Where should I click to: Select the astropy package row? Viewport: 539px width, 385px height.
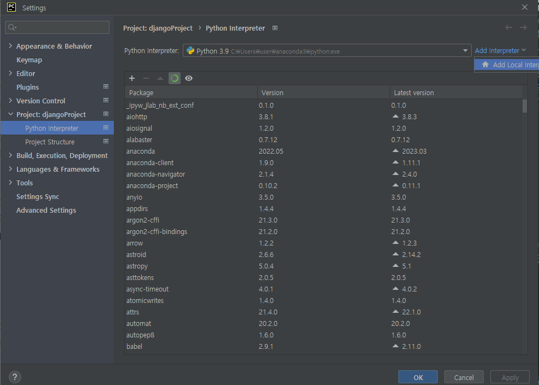coord(323,266)
